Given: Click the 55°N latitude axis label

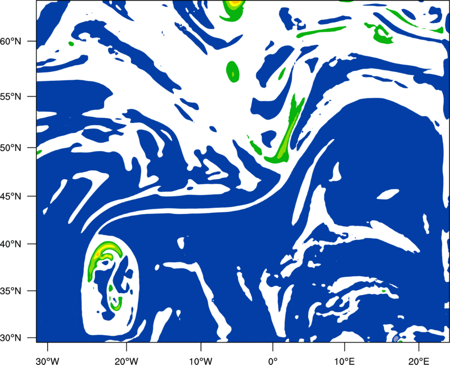Looking at the screenshot, I should pos(11,97).
